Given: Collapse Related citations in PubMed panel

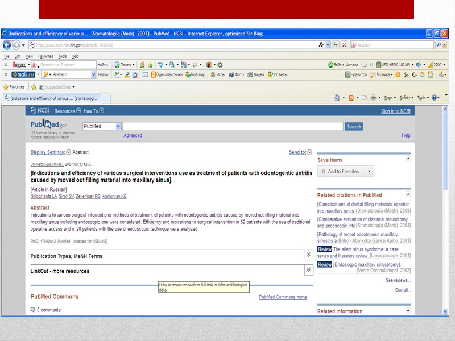Looking at the screenshot, I should point(408,194).
